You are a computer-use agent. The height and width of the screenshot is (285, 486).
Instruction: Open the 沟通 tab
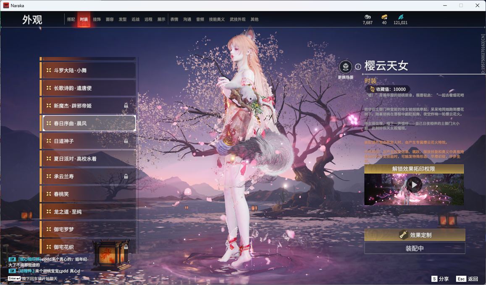(187, 19)
